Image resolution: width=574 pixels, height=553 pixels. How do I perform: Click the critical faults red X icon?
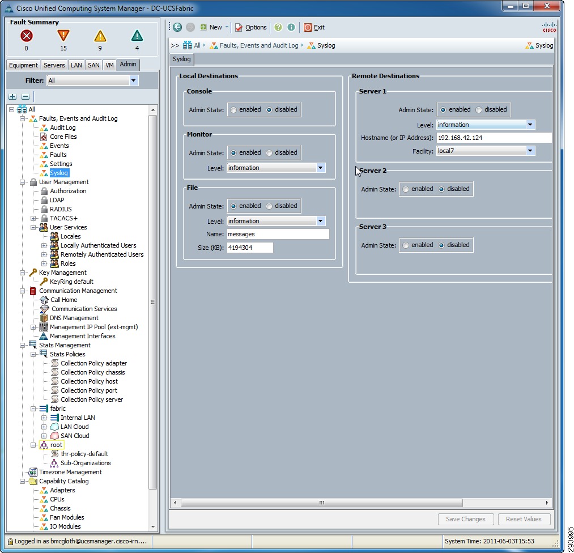pos(27,36)
